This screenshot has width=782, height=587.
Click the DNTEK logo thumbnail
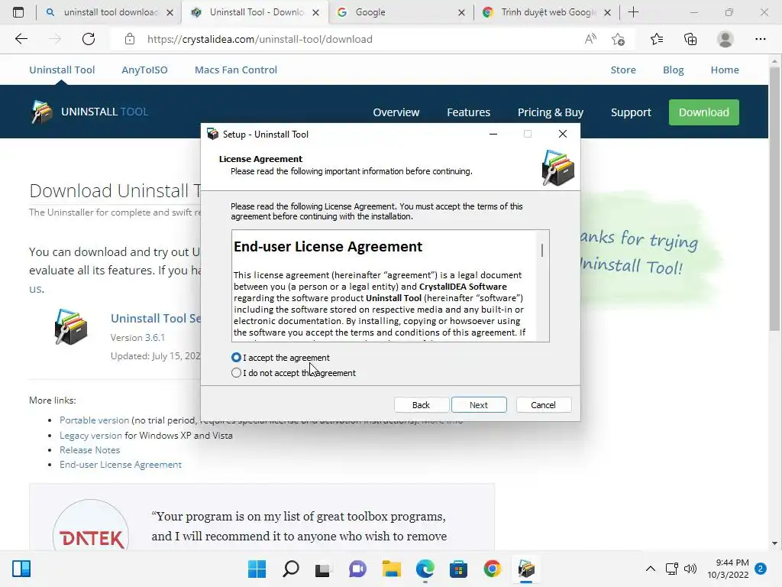coord(91,527)
